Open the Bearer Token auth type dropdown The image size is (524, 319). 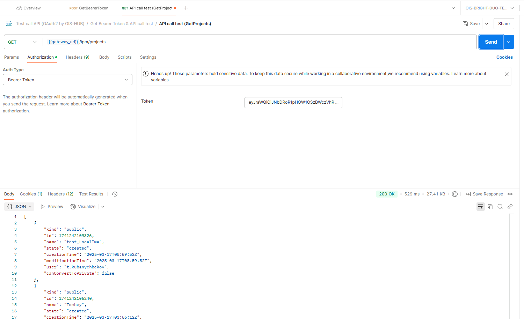tap(67, 80)
